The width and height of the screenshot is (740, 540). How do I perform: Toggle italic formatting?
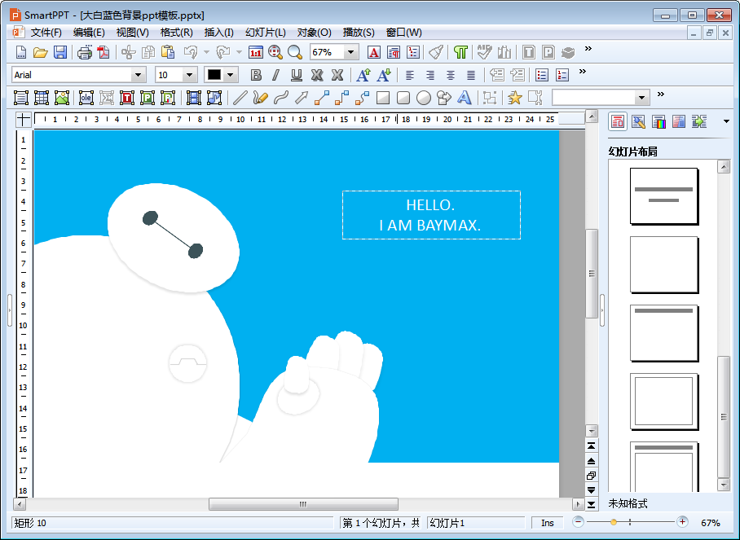coord(276,75)
